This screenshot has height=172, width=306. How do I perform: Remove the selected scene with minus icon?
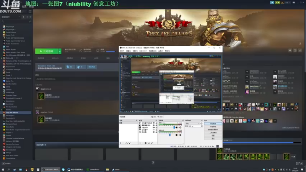coord(123,143)
